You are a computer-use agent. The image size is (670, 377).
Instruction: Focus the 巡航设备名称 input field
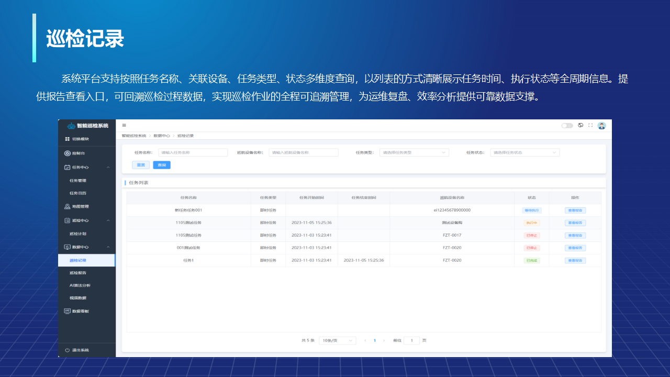[x=304, y=152]
